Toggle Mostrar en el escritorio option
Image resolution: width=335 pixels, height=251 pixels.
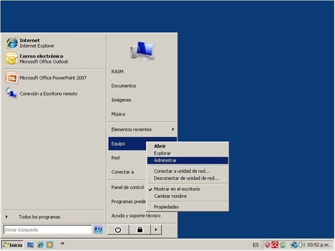coord(176,189)
